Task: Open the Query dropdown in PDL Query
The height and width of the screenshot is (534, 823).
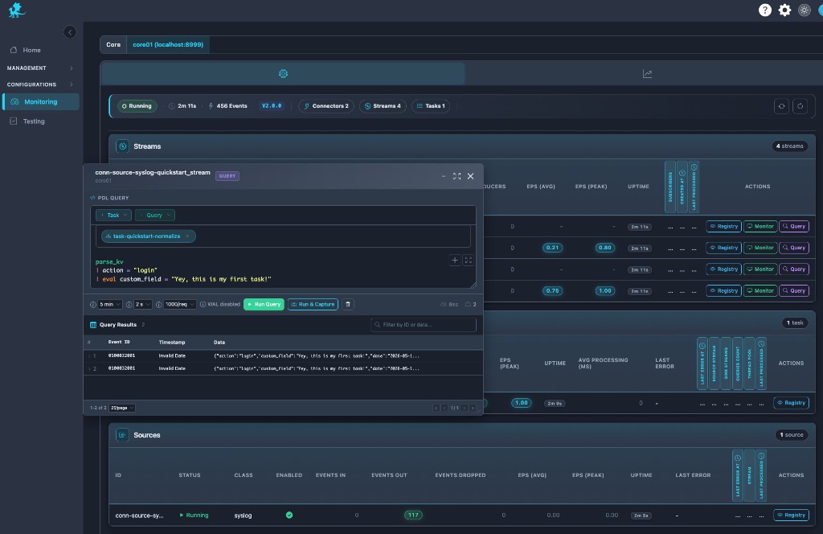Action: pos(155,216)
